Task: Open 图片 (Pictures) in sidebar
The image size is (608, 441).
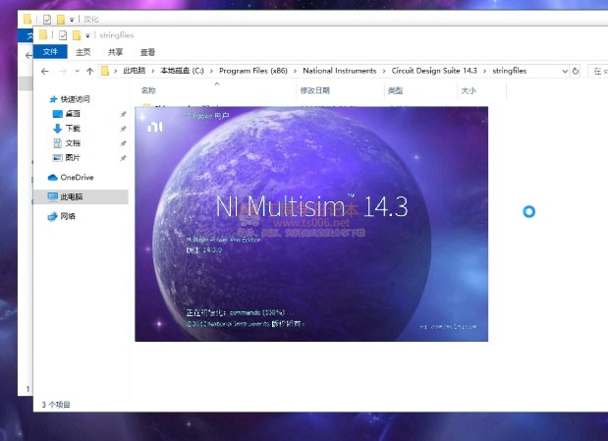Action: click(74, 158)
